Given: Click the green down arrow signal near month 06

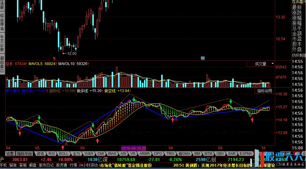Looking at the screenshot, I should [93, 125].
